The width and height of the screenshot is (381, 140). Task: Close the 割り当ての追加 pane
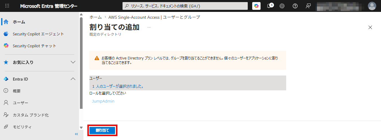(370, 27)
